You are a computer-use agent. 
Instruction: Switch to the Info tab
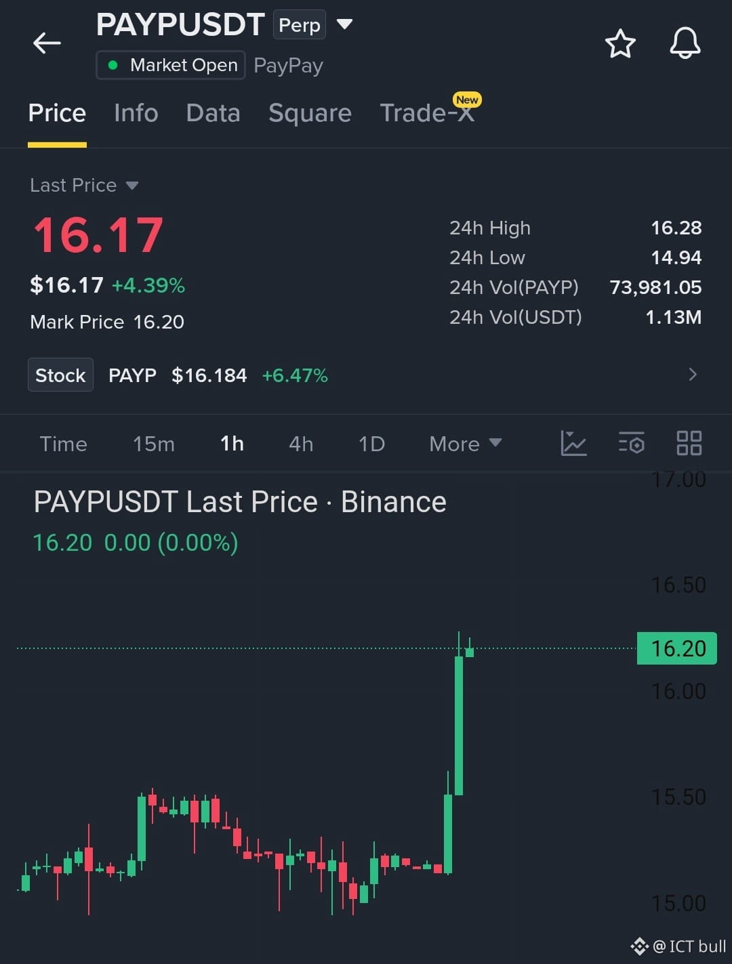pyautogui.click(x=136, y=113)
